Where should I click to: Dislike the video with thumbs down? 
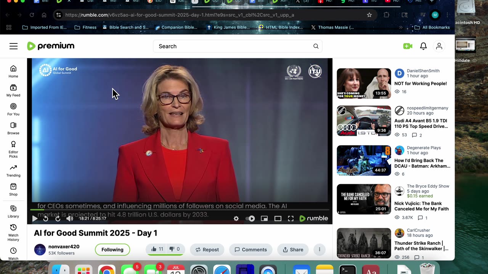coord(175,249)
